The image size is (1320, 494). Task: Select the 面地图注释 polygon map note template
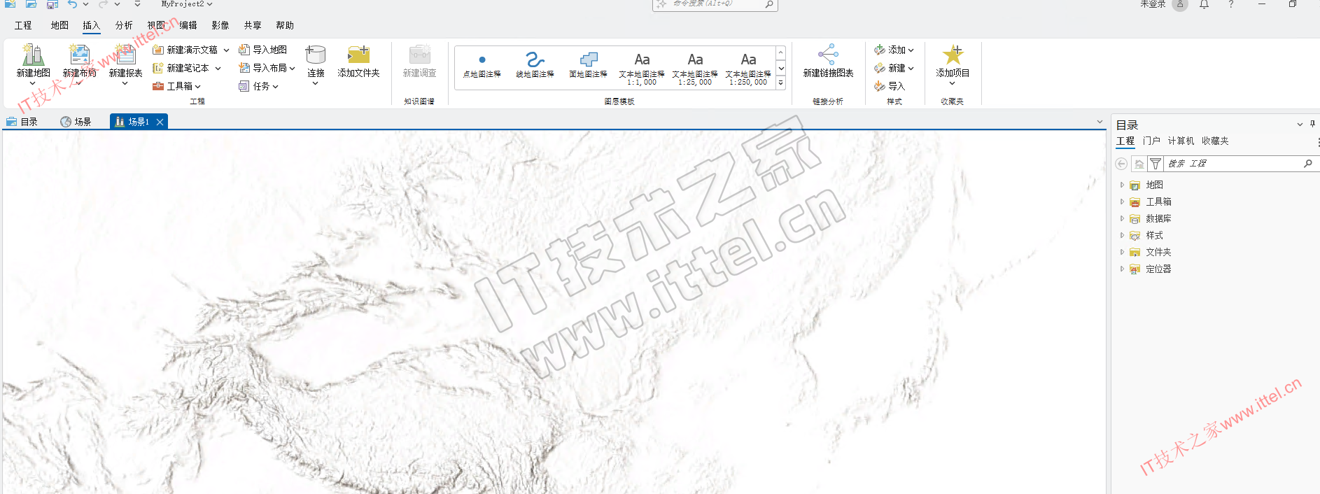coord(589,66)
